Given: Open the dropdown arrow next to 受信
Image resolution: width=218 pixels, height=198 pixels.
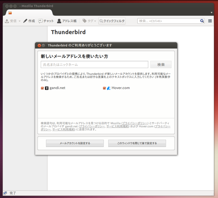Looking at the screenshot, I should pos(20,21).
